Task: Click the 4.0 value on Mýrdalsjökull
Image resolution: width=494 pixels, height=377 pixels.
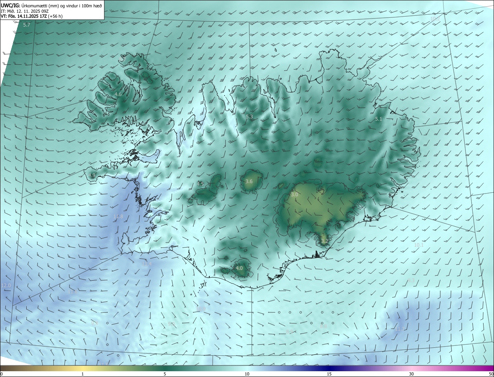Action: click(239, 268)
